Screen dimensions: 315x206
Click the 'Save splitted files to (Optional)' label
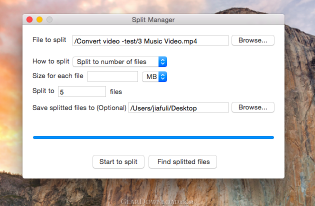click(x=79, y=107)
